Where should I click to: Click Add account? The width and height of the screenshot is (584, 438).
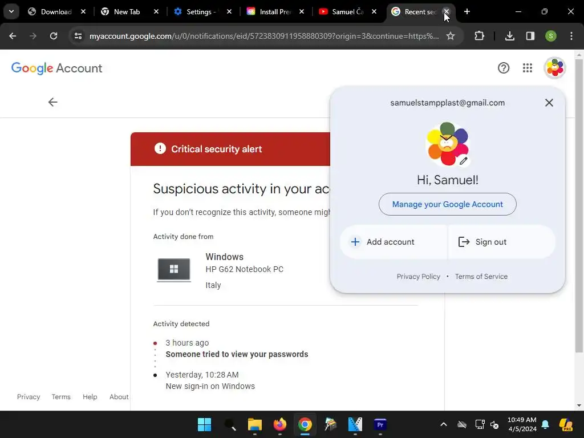(394, 242)
